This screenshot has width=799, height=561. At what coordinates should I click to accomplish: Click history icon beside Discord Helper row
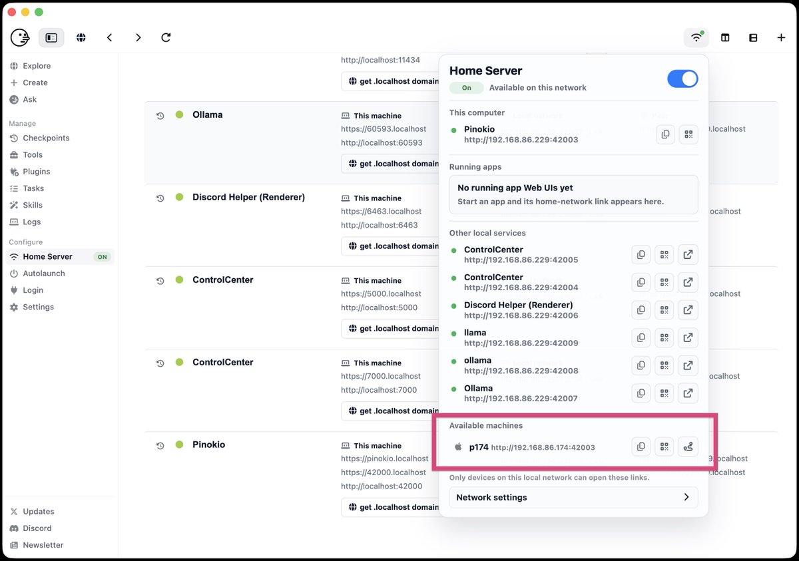pyautogui.click(x=160, y=198)
